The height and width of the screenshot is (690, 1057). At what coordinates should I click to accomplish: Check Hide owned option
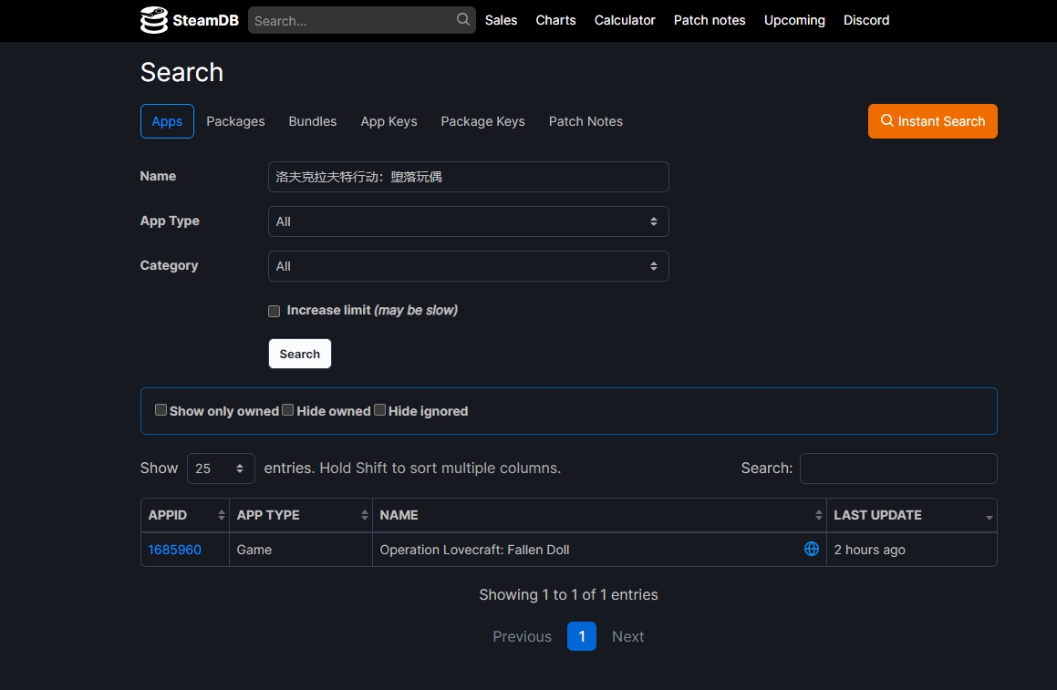coord(288,409)
